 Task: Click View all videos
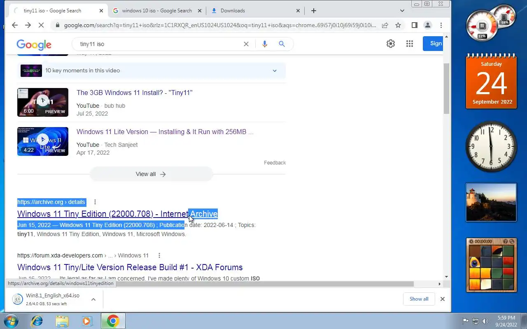[x=151, y=174]
